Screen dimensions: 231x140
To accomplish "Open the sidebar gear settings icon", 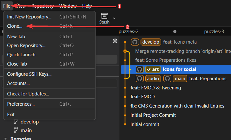I will point(115,41).
